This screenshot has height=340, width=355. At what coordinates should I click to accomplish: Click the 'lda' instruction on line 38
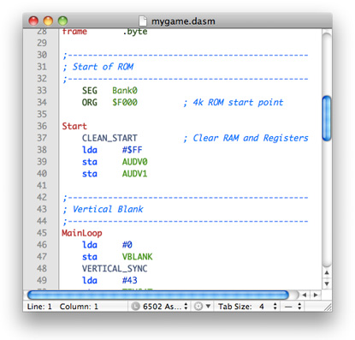tap(90, 150)
